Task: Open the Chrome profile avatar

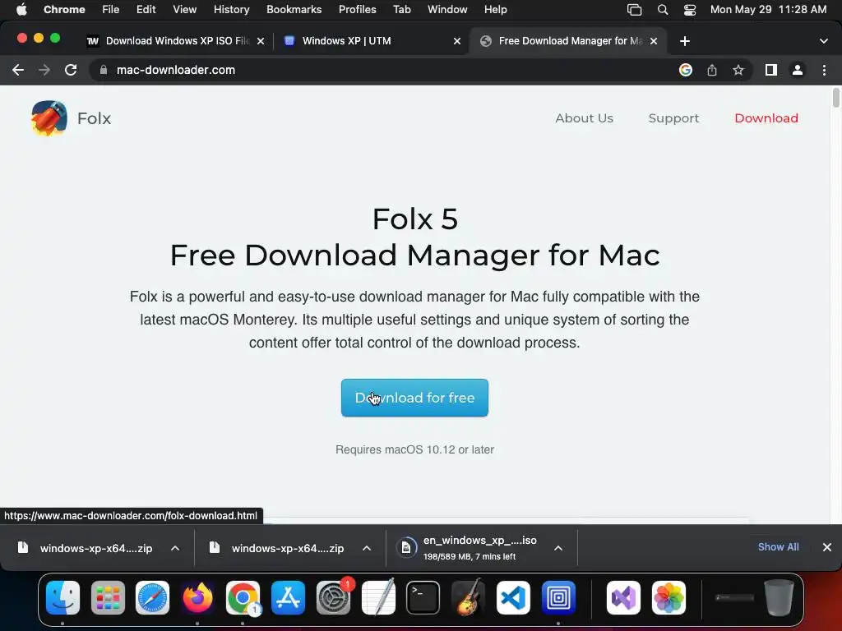Action: click(798, 70)
